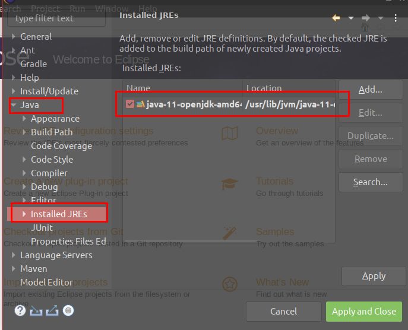Click the JRE library icon beside java-11-openjdk-amd64
Screen dimensions: 408x330
pos(141,104)
